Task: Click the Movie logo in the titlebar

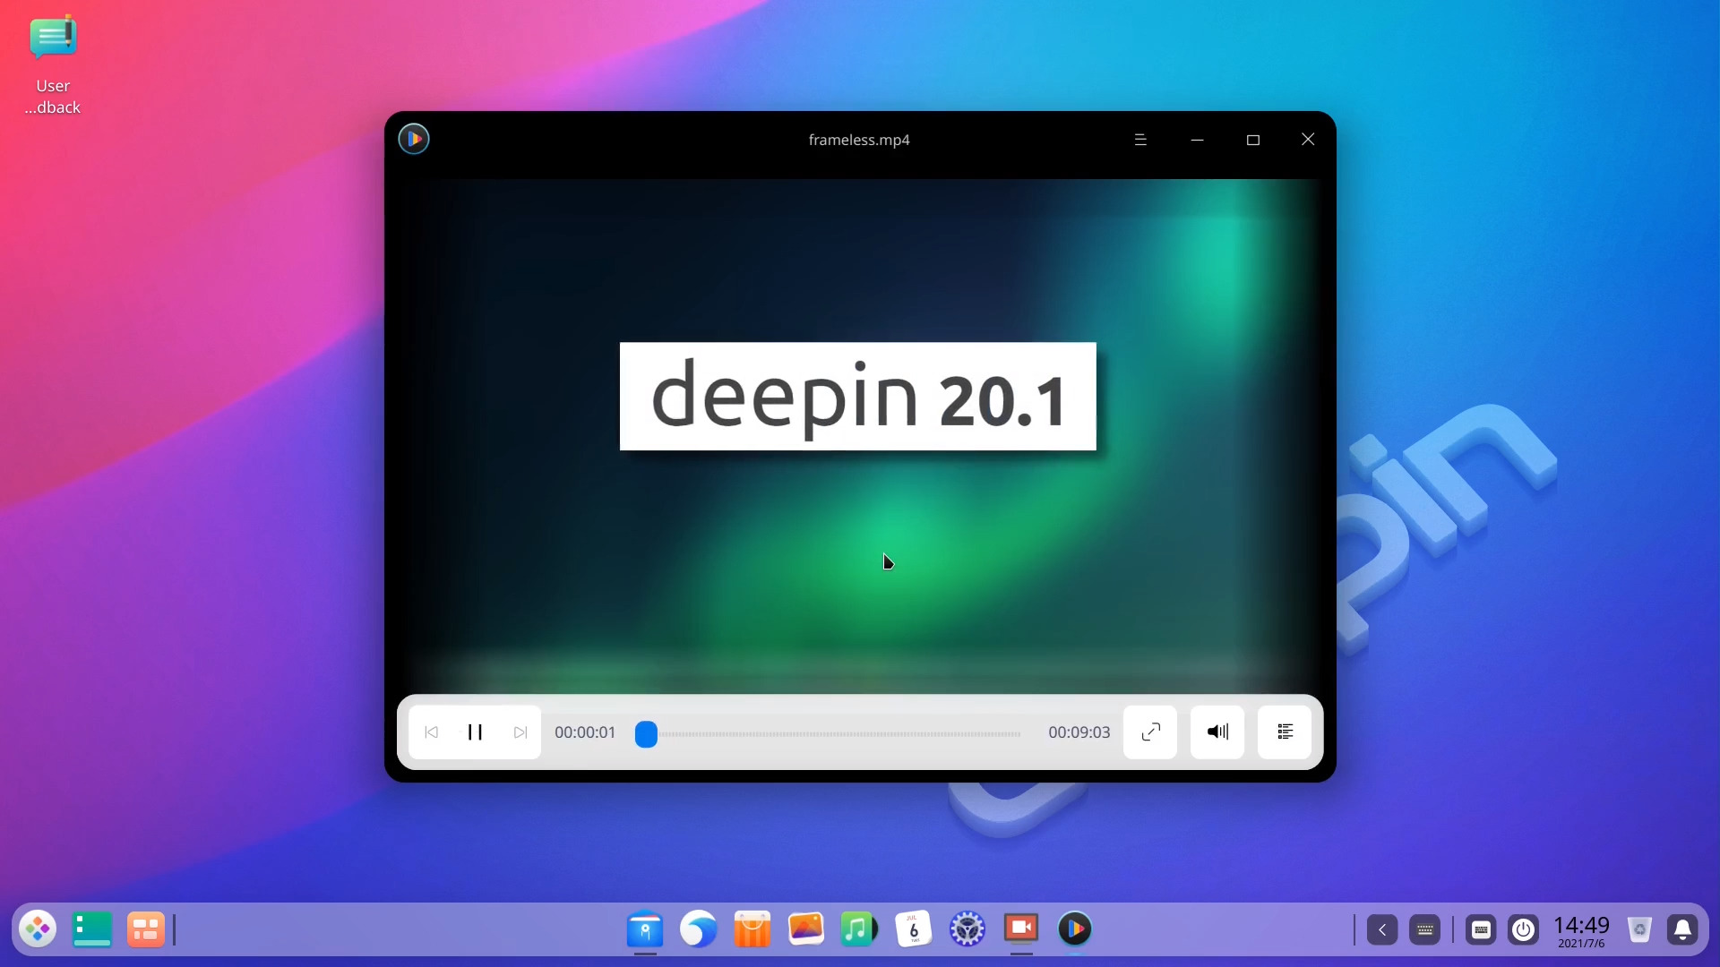Action: [x=413, y=139]
